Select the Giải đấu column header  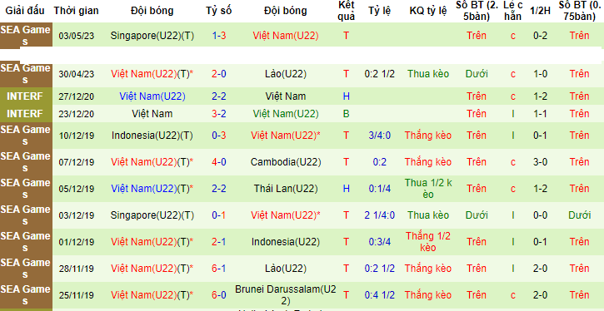[x=25, y=11]
